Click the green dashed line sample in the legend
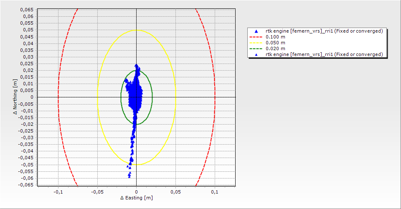The image size is (401, 209). point(256,48)
